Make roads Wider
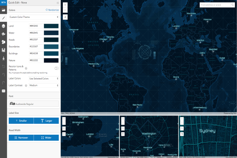The image size is (237, 158). point(46,137)
